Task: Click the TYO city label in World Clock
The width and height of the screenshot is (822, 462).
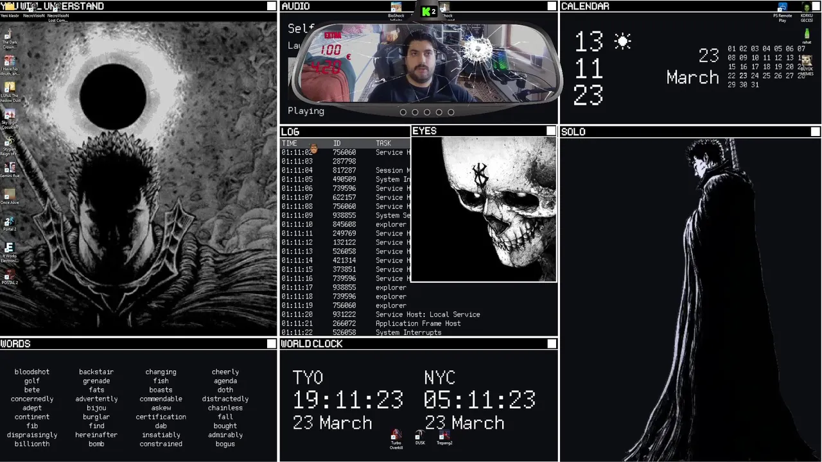Action: point(308,377)
